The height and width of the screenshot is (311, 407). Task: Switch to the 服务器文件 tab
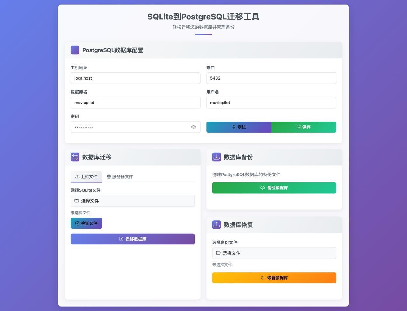tap(120, 177)
